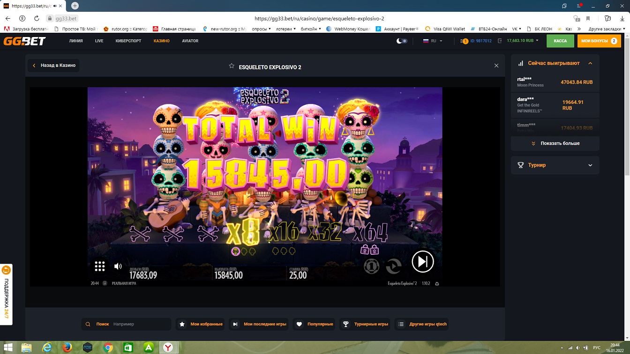Viewport: 630px width, 354px height.
Task: Show more winners with Показать больше
Action: 555,143
